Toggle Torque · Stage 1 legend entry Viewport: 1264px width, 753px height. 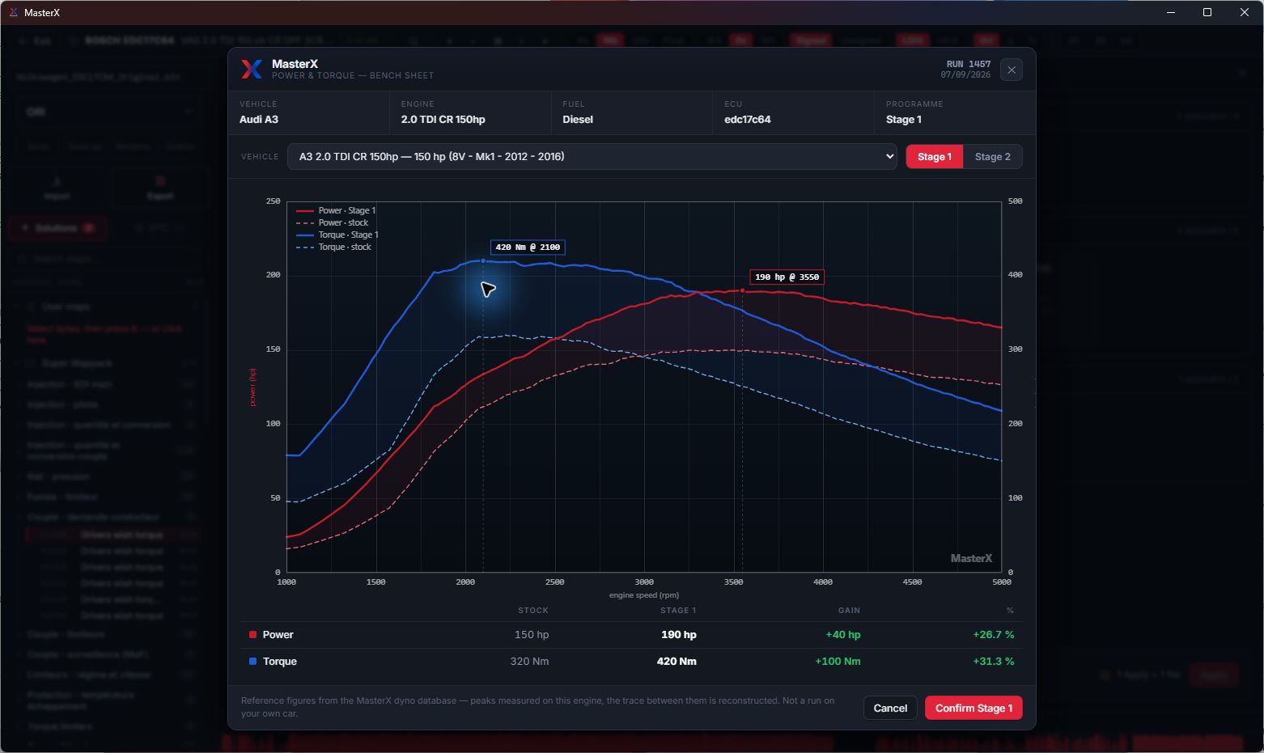[338, 235]
